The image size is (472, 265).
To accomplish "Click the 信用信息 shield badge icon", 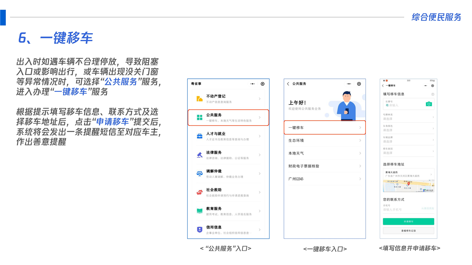I will [x=199, y=230].
